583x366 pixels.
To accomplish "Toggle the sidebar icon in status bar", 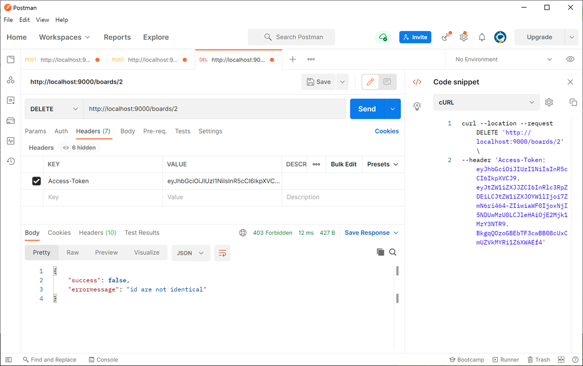I will coord(8,360).
